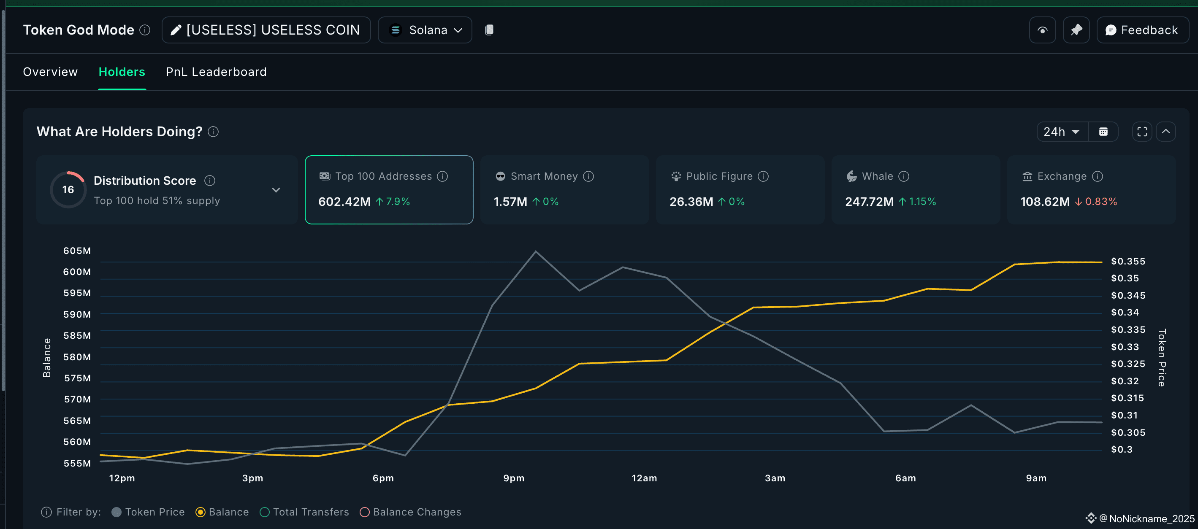This screenshot has height=529, width=1198.
Task: Open the PnL Leaderboard tab
Action: pos(216,72)
